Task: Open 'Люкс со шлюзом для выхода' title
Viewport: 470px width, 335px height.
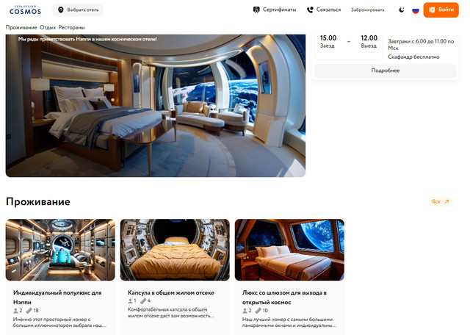Action: click(284, 298)
